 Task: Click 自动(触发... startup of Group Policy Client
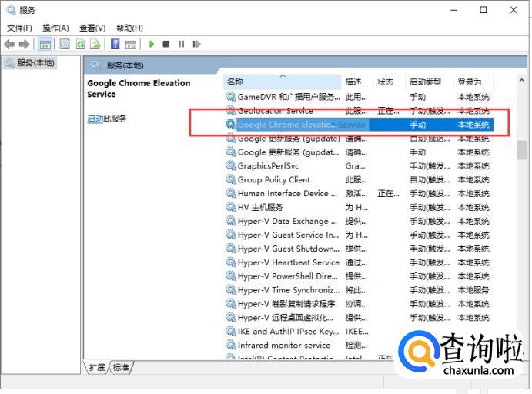coord(430,180)
